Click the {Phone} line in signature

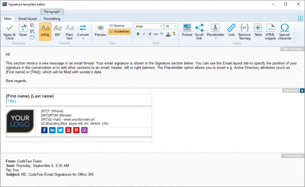(52, 111)
